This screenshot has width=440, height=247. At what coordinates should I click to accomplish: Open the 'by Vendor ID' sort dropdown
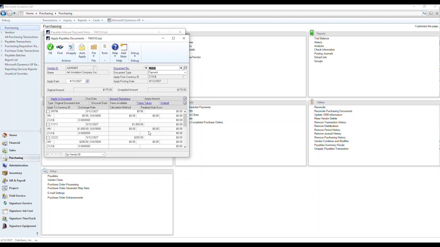103,154
